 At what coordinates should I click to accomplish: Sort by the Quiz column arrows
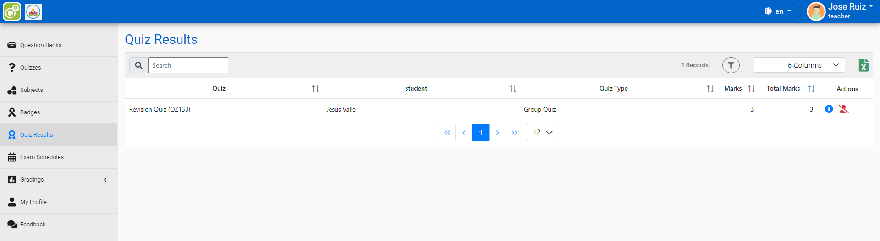click(x=315, y=89)
